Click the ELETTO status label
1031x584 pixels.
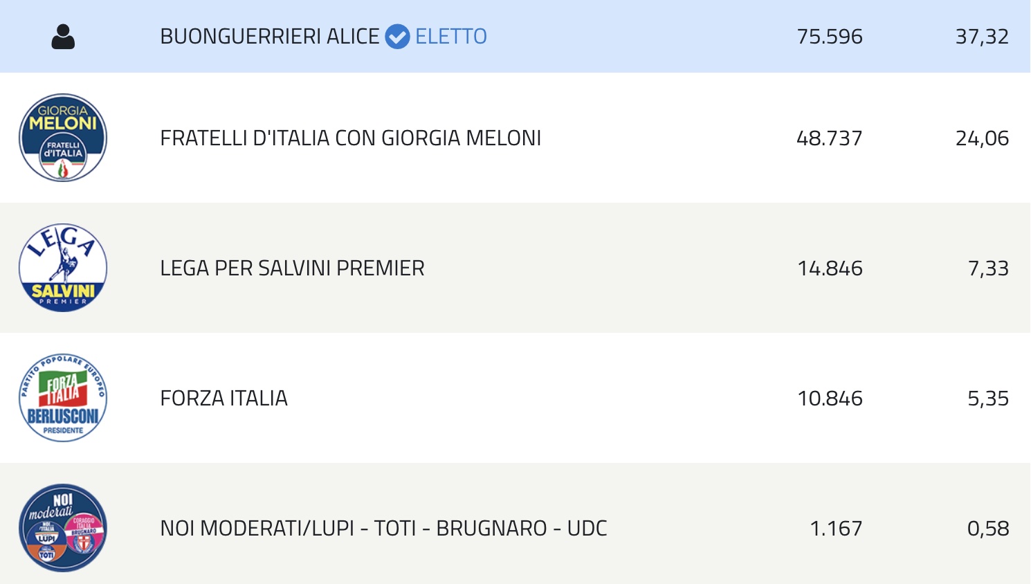click(x=451, y=36)
